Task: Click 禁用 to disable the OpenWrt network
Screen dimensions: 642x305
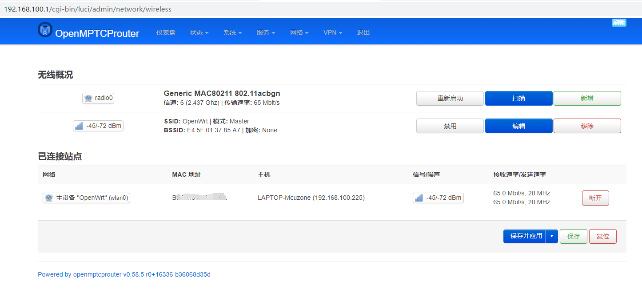Action: 450,126
